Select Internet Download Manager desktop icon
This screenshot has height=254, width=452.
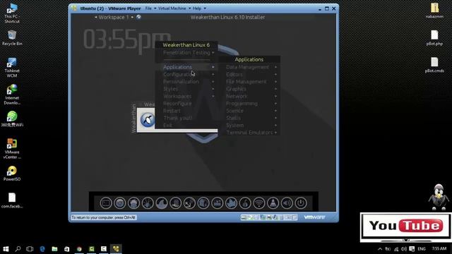click(12, 95)
